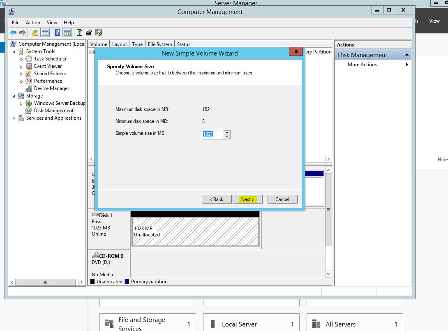Expand Services and Applications node

click(14, 118)
